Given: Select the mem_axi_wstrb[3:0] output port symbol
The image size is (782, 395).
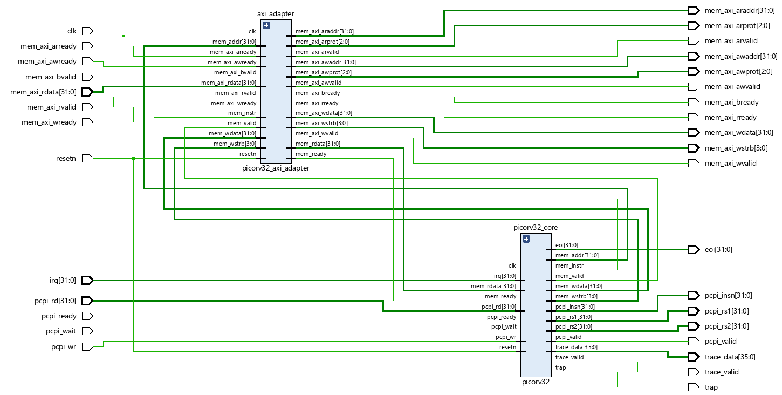Looking at the screenshot, I should click(x=694, y=148).
